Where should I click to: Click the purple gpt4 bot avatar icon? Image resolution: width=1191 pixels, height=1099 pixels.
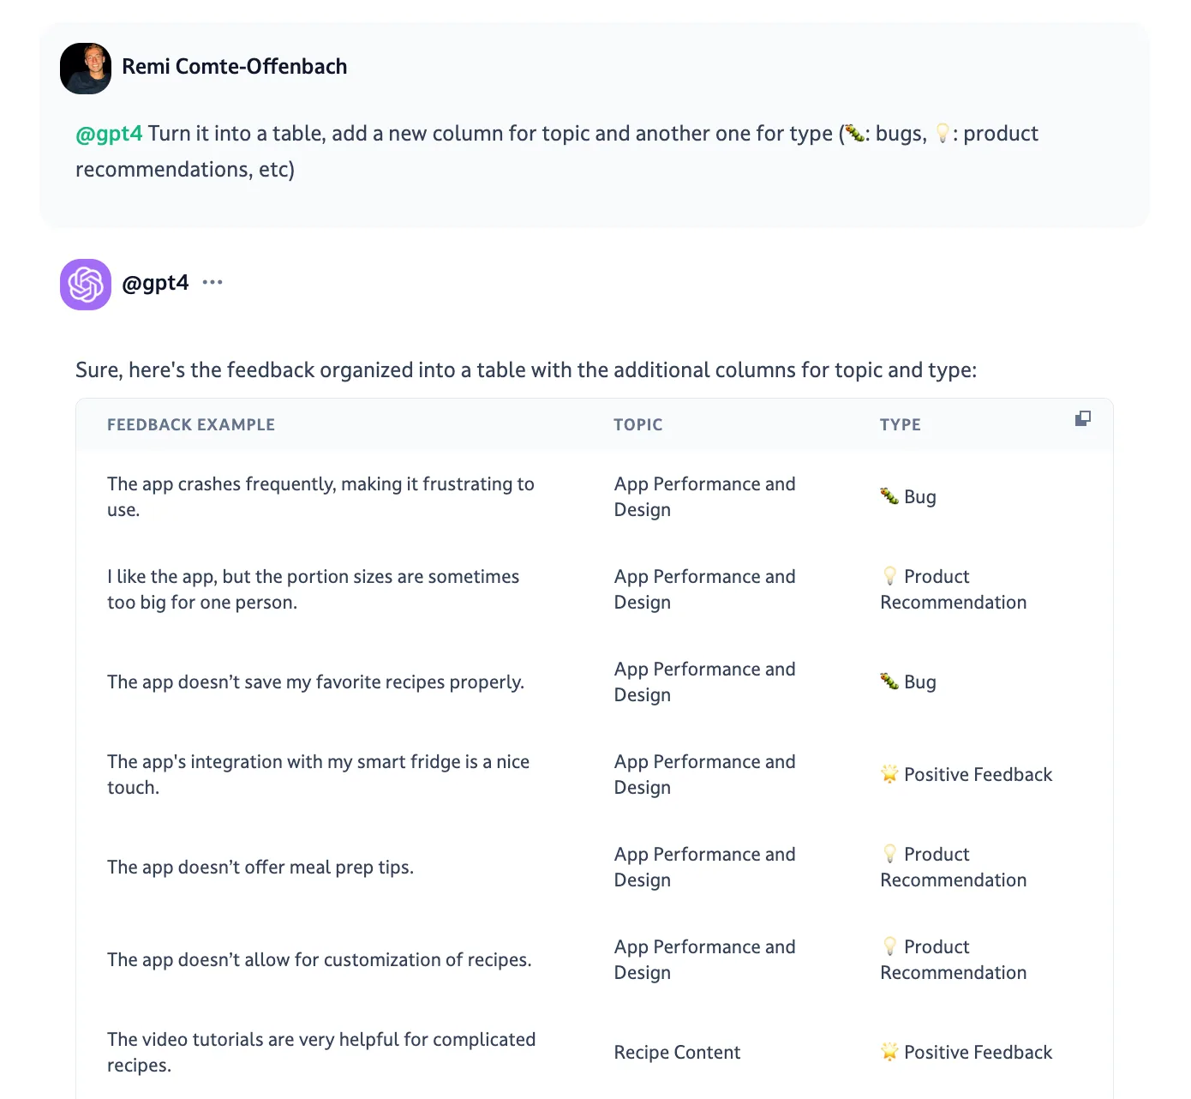click(86, 285)
